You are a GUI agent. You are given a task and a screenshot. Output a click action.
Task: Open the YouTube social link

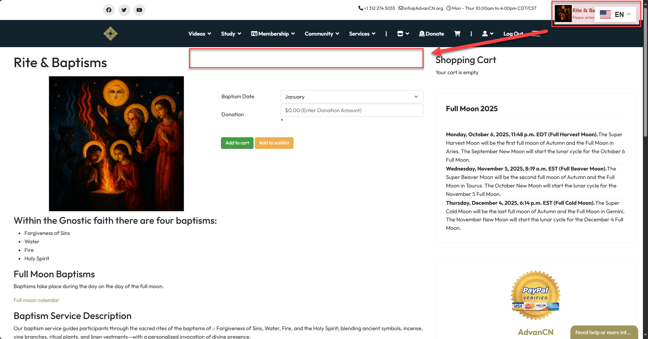(139, 10)
